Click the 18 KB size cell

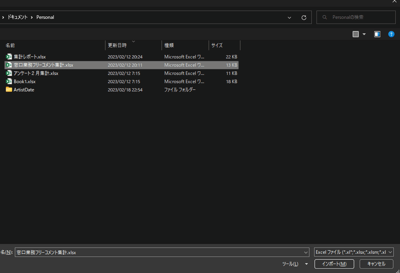point(231,81)
